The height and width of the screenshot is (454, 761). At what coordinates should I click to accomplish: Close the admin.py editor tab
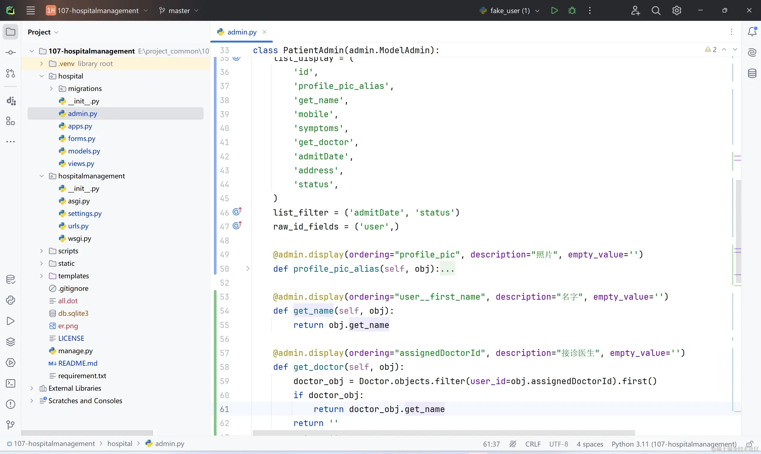click(x=264, y=32)
